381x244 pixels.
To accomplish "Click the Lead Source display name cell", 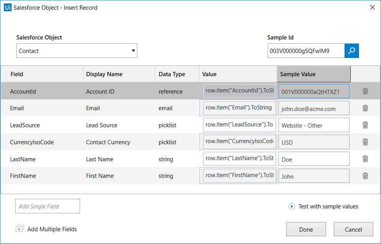I will [x=101, y=125].
